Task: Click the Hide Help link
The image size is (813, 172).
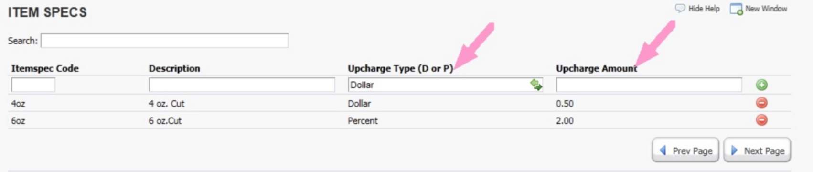Action: [x=704, y=9]
